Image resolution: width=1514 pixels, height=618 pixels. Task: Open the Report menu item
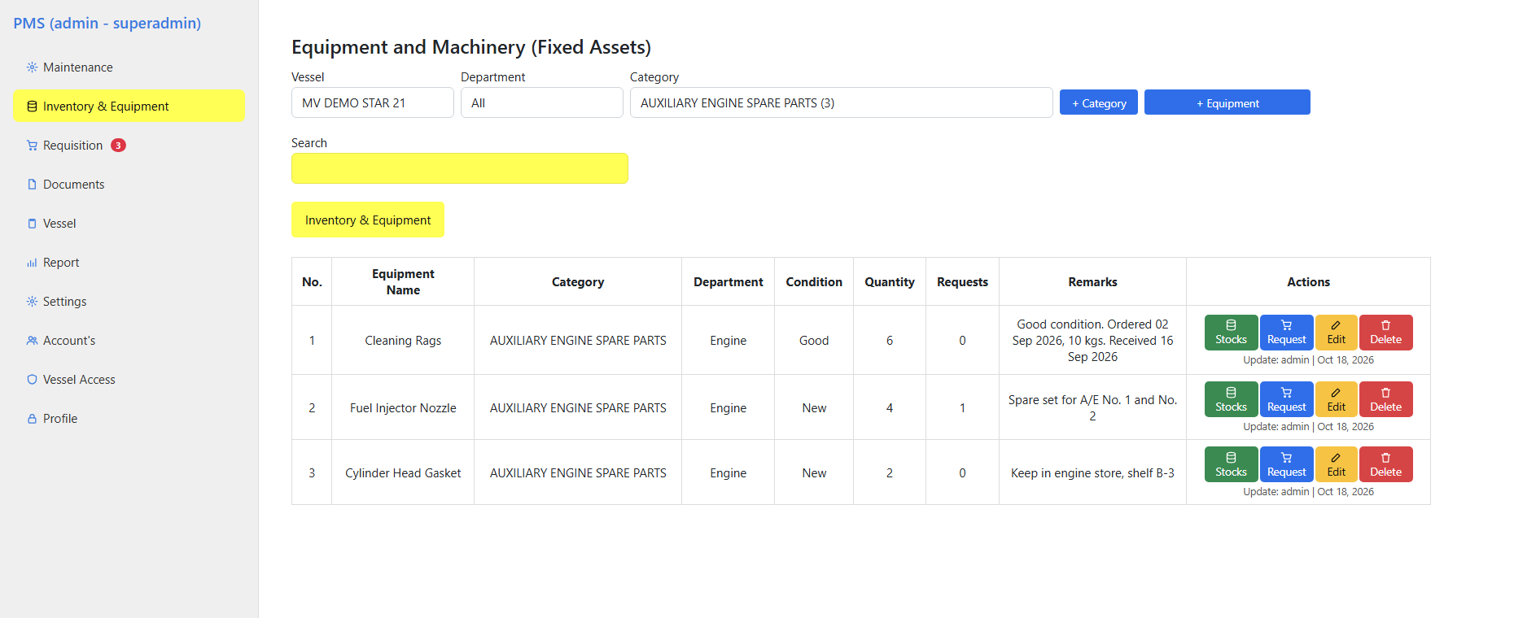pos(129,263)
